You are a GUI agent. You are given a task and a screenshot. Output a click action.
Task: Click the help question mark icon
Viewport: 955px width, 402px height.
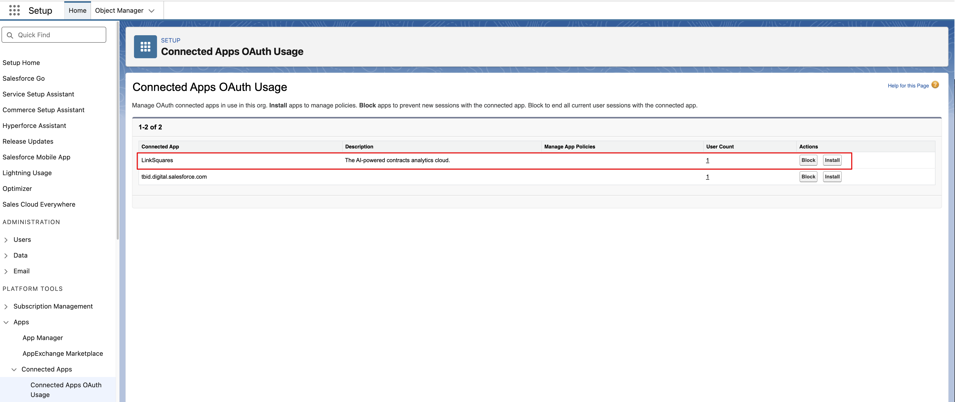[x=935, y=85]
